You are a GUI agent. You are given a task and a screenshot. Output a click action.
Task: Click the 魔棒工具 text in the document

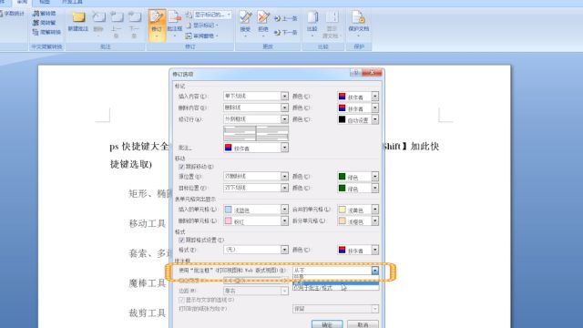pos(148,283)
